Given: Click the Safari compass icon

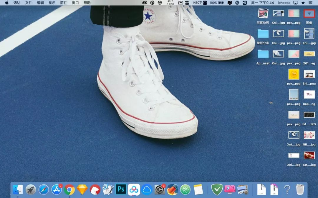Looking at the screenshot, I should (x=44, y=190).
